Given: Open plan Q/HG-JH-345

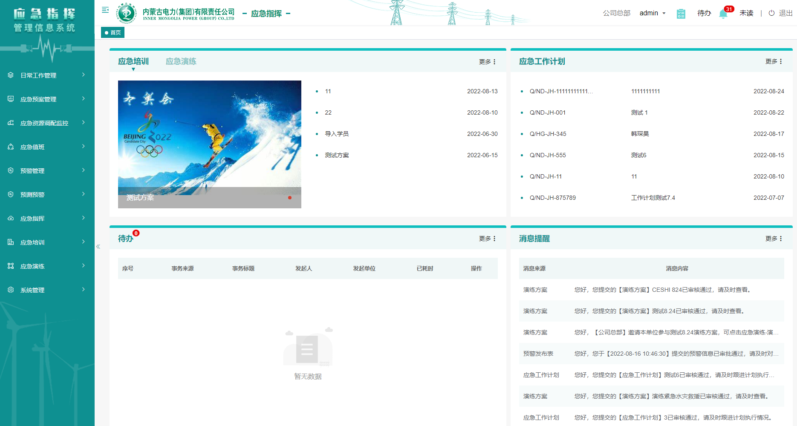Looking at the screenshot, I should (548, 134).
